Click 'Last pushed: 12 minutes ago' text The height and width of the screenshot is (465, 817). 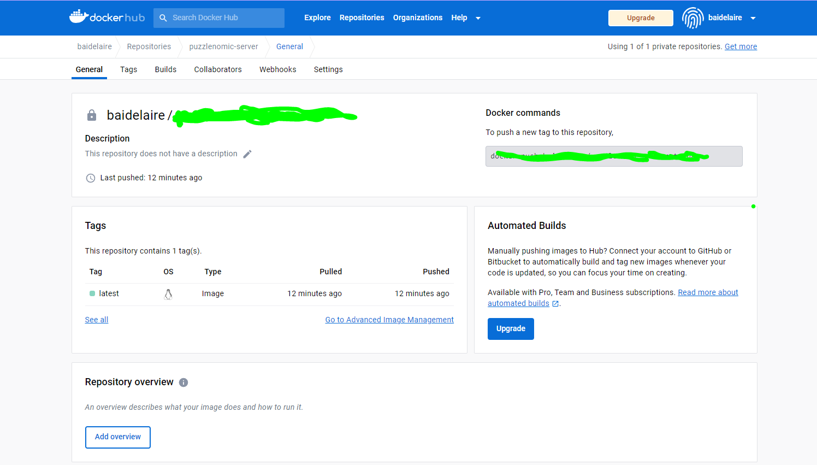coord(151,178)
